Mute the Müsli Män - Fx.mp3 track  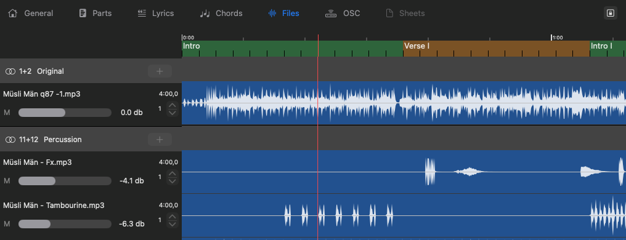[x=7, y=181]
